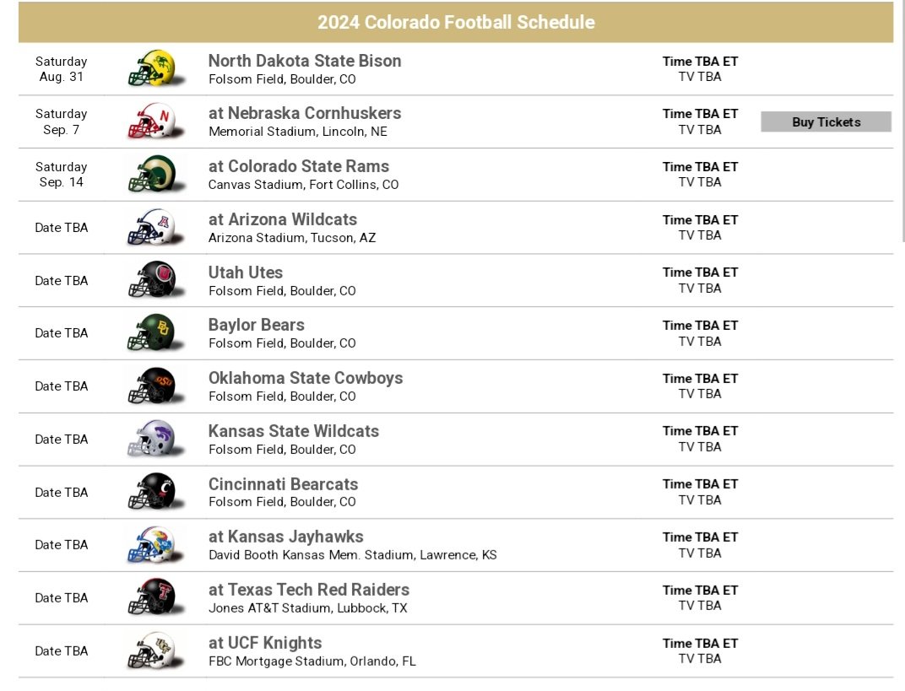Open the Utah Utes helmet icon

click(x=154, y=280)
